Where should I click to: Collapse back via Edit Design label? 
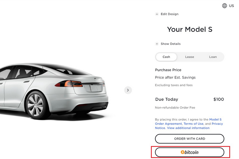point(170,14)
